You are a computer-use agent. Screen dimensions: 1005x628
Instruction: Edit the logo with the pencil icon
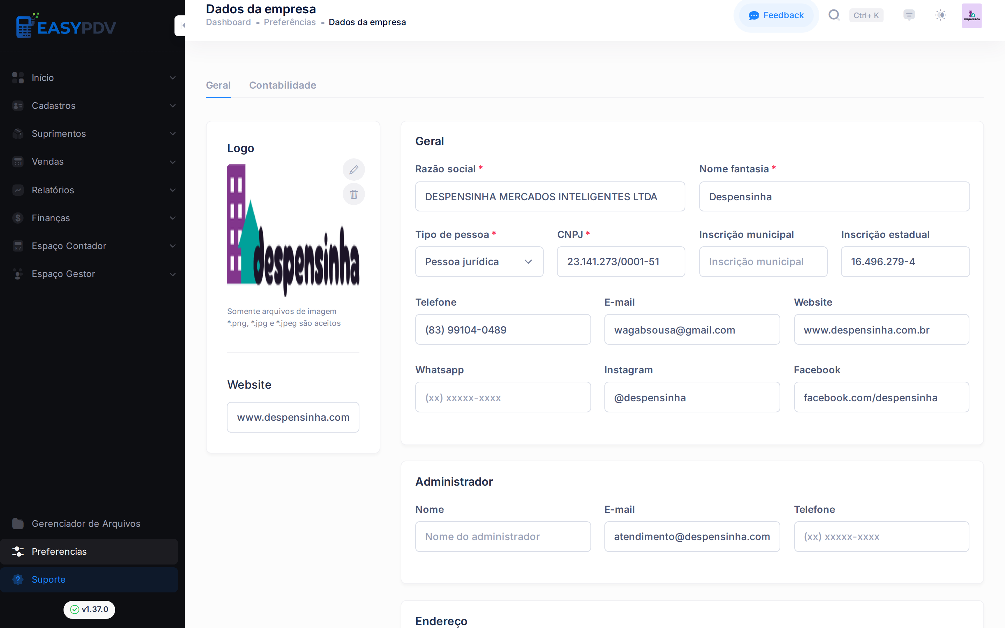click(354, 170)
